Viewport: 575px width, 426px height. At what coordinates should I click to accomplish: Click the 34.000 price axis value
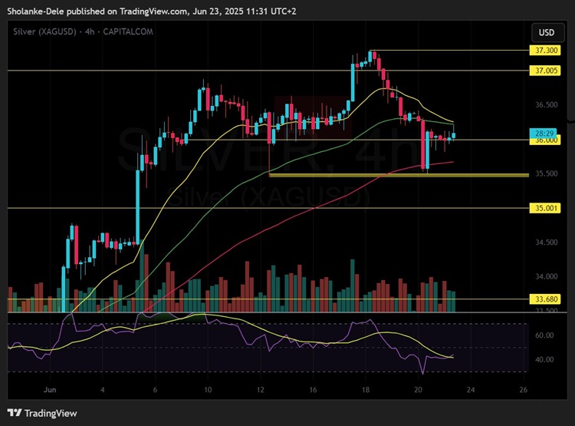pyautogui.click(x=546, y=276)
